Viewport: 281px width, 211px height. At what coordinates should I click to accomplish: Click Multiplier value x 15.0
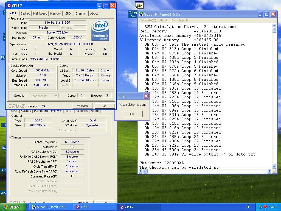(x=42, y=75)
